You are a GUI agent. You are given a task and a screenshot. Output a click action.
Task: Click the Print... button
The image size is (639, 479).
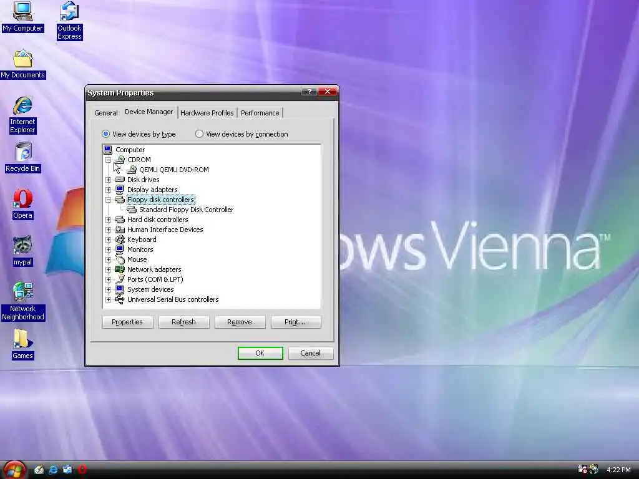tap(295, 322)
